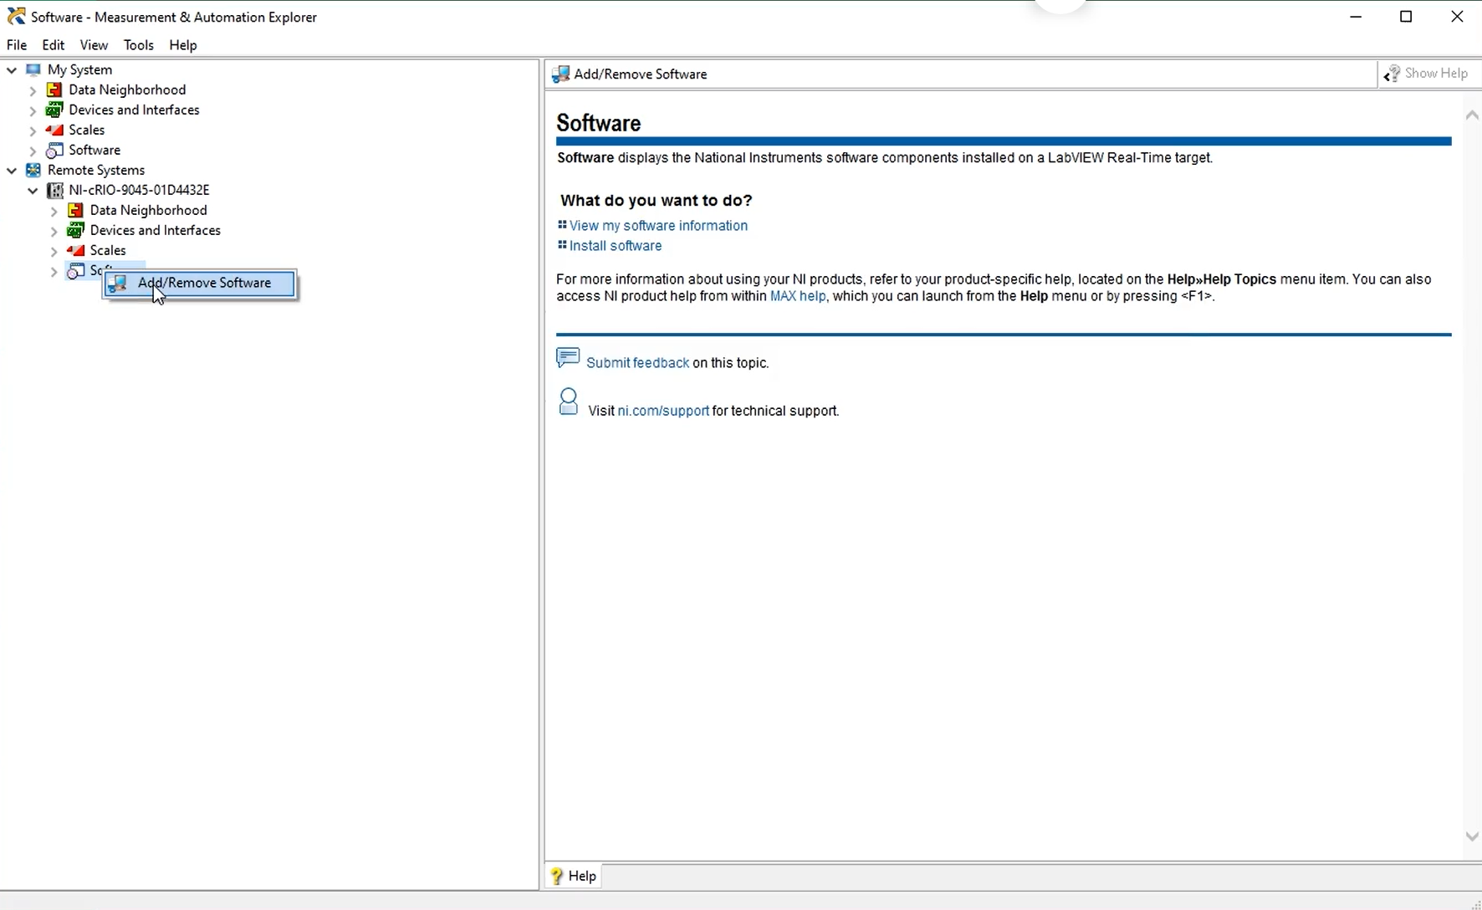Click 'What do you want to do?' text

coord(656,201)
